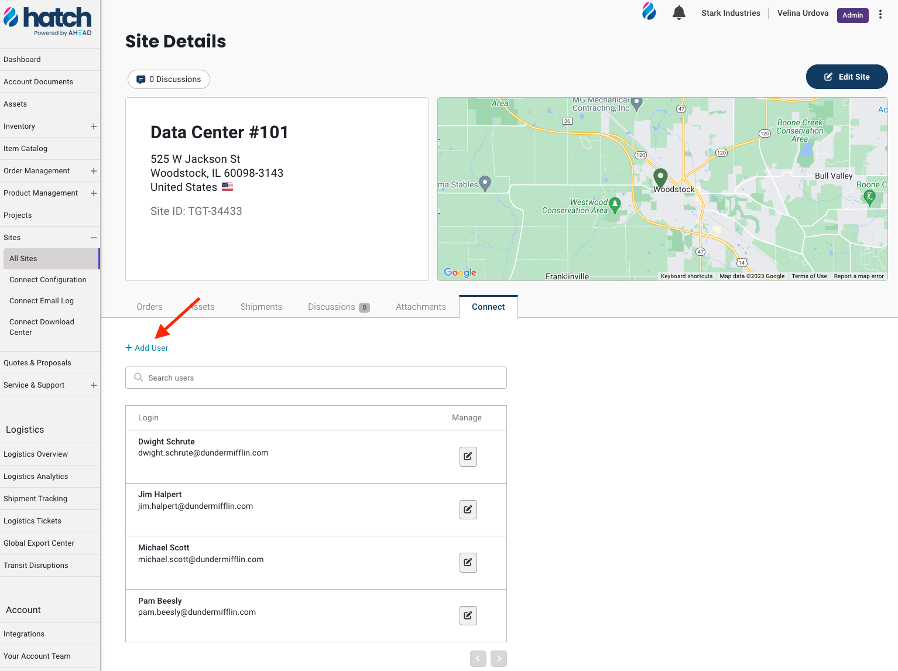Switch to the Shipments tab
This screenshot has height=671, width=898.
point(261,307)
